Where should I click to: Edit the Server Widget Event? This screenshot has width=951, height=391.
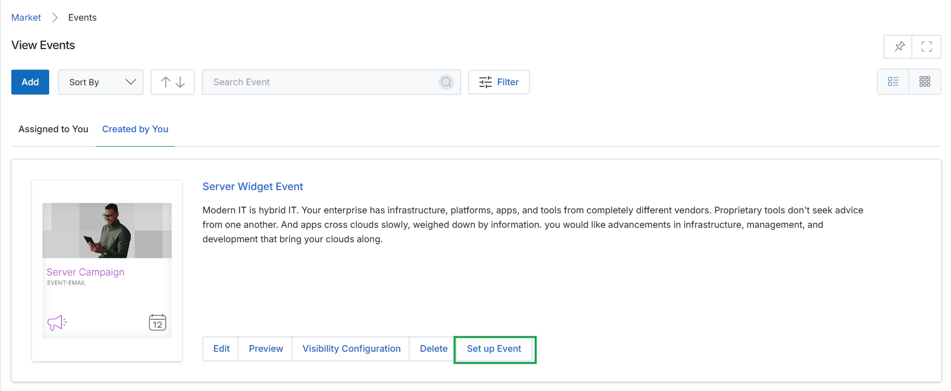click(221, 349)
